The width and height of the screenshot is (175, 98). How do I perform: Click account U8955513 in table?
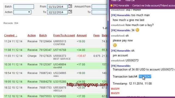60,41
